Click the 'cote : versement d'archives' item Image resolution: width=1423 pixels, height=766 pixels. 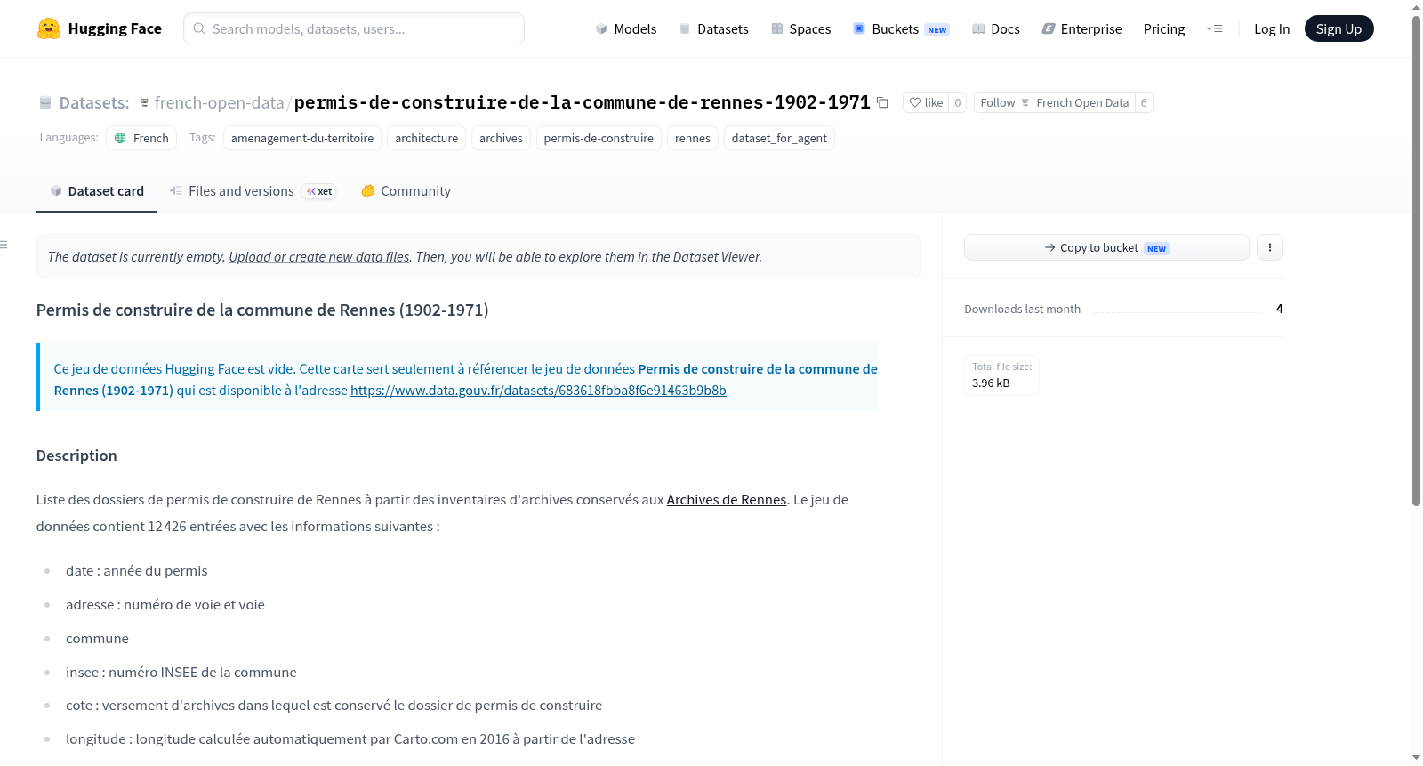[334, 705]
